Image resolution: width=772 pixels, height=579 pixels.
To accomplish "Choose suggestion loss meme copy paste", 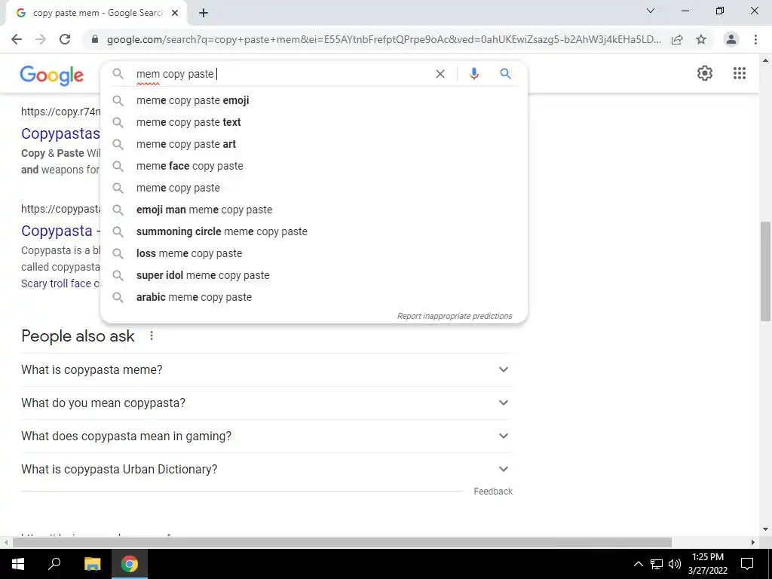I will click(314, 253).
